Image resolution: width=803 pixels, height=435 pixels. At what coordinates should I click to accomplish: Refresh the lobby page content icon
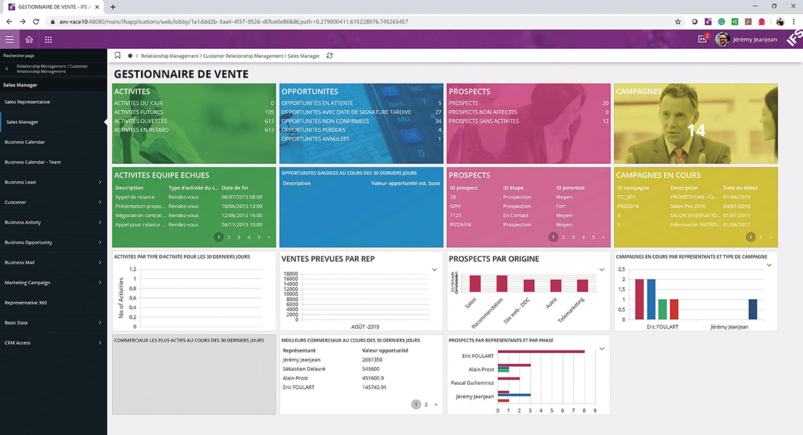tap(329, 56)
